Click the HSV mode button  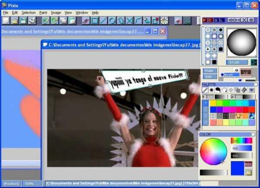248,164
